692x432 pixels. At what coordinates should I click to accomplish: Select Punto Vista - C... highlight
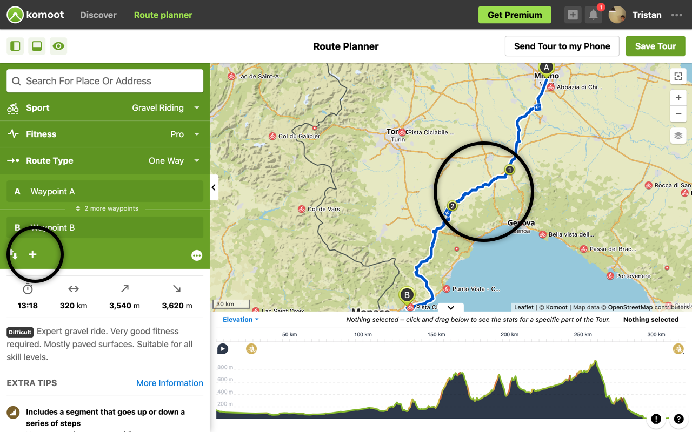pyautogui.click(x=471, y=289)
